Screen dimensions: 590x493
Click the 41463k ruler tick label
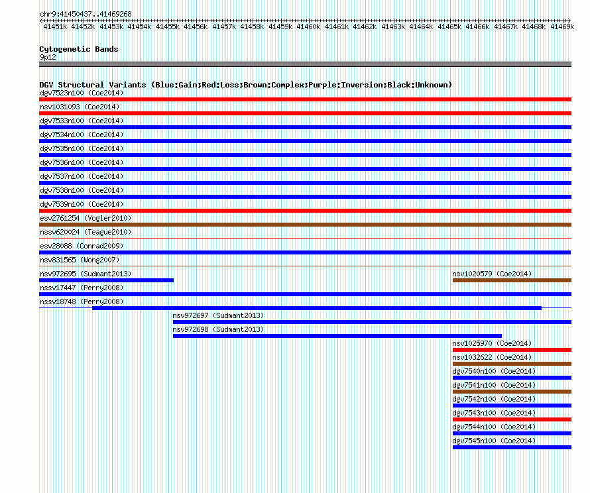[x=393, y=27]
